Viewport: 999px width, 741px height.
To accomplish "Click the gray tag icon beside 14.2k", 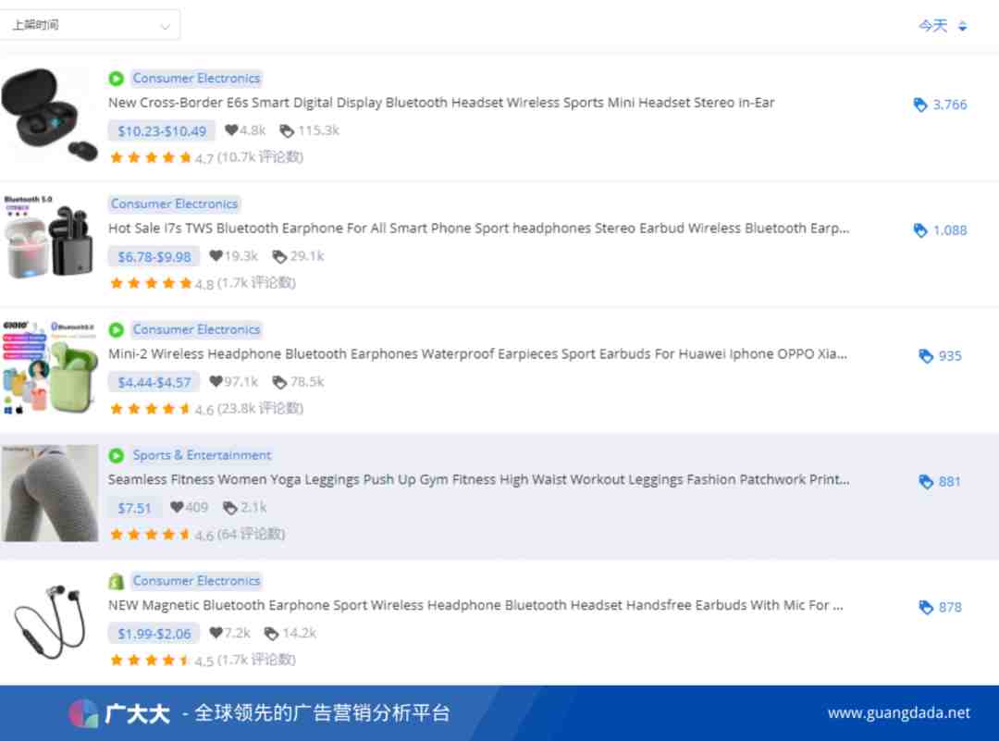I will tap(271, 634).
